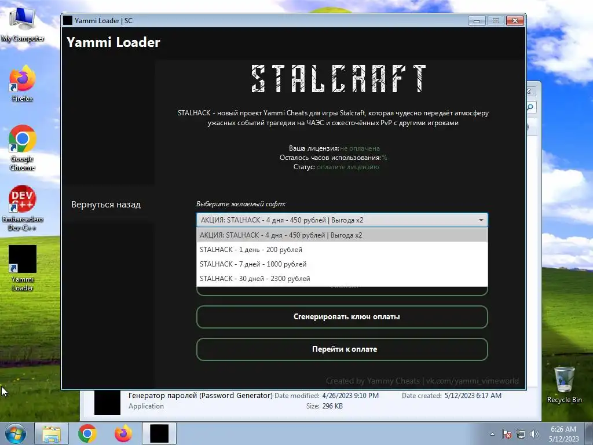Open the file explorer taskbar icon
Viewport: 593px width, 445px height.
pos(52,433)
